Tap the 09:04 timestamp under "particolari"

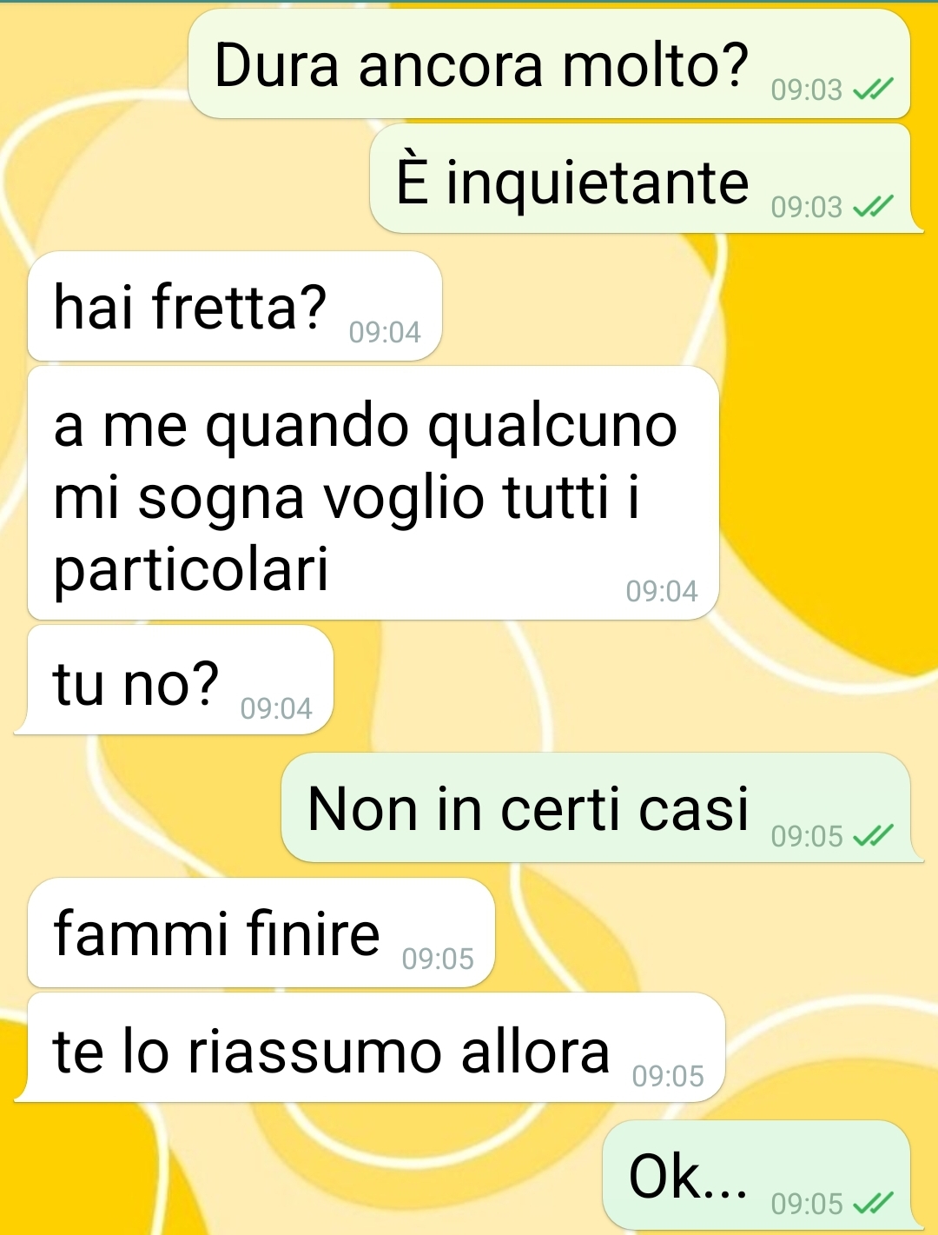pos(662,591)
